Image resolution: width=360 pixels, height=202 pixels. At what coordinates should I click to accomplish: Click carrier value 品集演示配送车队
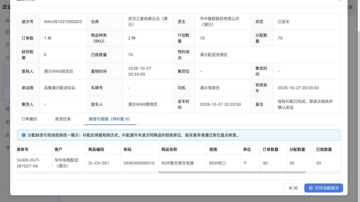click(60, 88)
